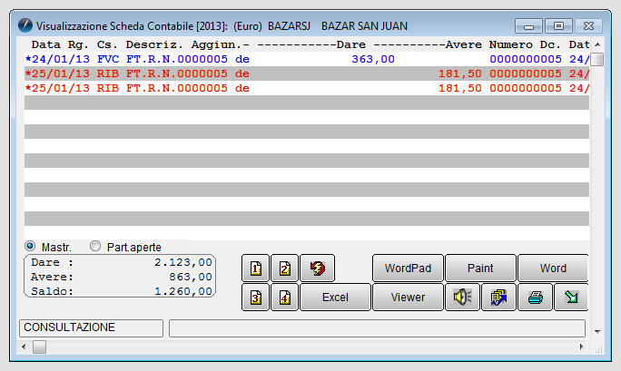The height and width of the screenshot is (371, 621).
Task: Click document number 0000000005 in blue row
Action: pyautogui.click(x=526, y=59)
